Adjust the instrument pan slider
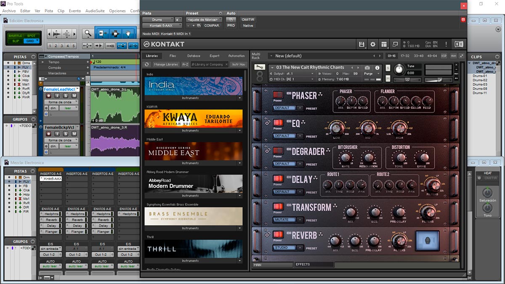Viewport: 505px width, 284px height. (x=407, y=80)
